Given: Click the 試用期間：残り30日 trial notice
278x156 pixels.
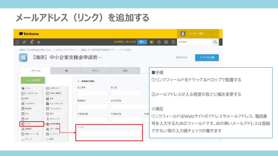Looking at the screenshot, I should tap(125, 42).
